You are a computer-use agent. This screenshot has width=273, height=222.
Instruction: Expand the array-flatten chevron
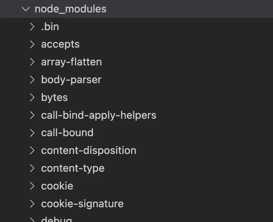click(32, 62)
